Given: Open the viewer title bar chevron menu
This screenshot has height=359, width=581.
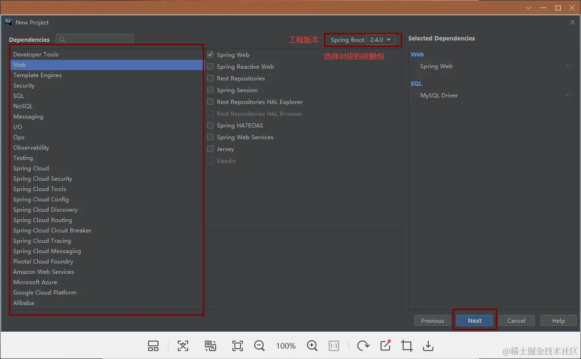Looking at the screenshot, I should tap(529, 8).
